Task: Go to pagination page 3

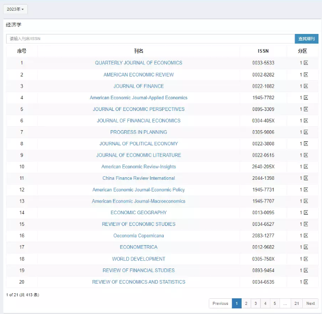Action: (256, 303)
